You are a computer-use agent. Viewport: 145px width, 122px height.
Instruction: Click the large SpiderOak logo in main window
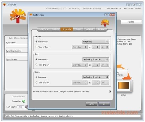click(x=18, y=16)
